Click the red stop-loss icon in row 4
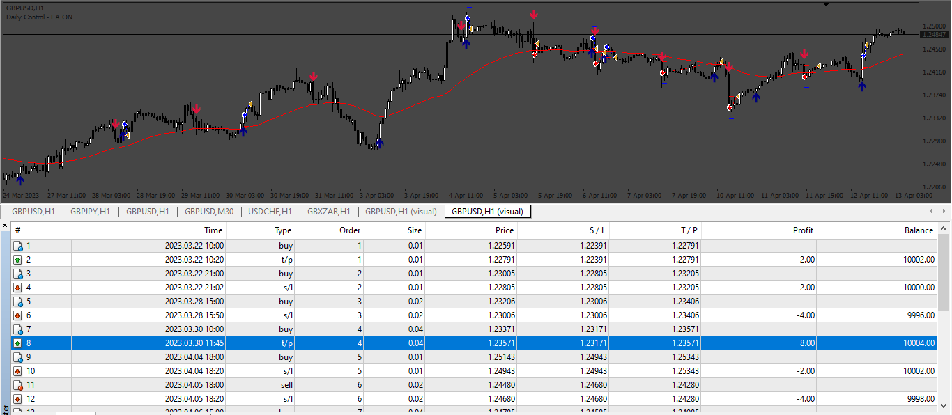This screenshot has width=952, height=415. pyautogui.click(x=18, y=288)
